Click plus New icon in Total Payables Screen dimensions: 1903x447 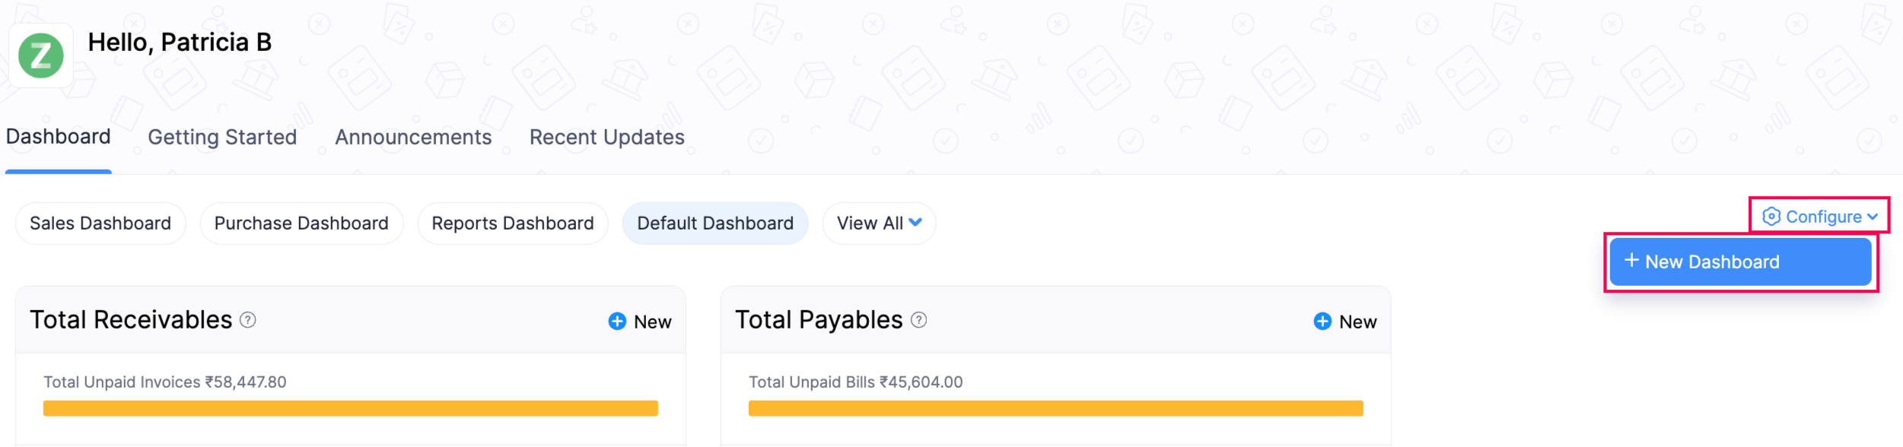[x=1322, y=322]
